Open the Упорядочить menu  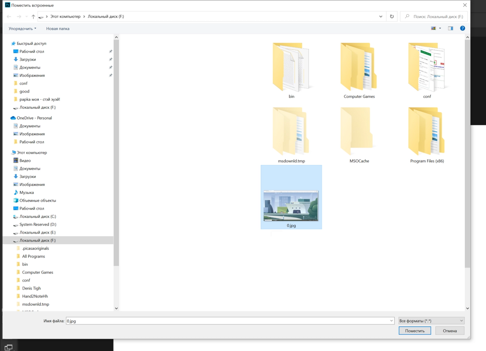(x=23, y=29)
